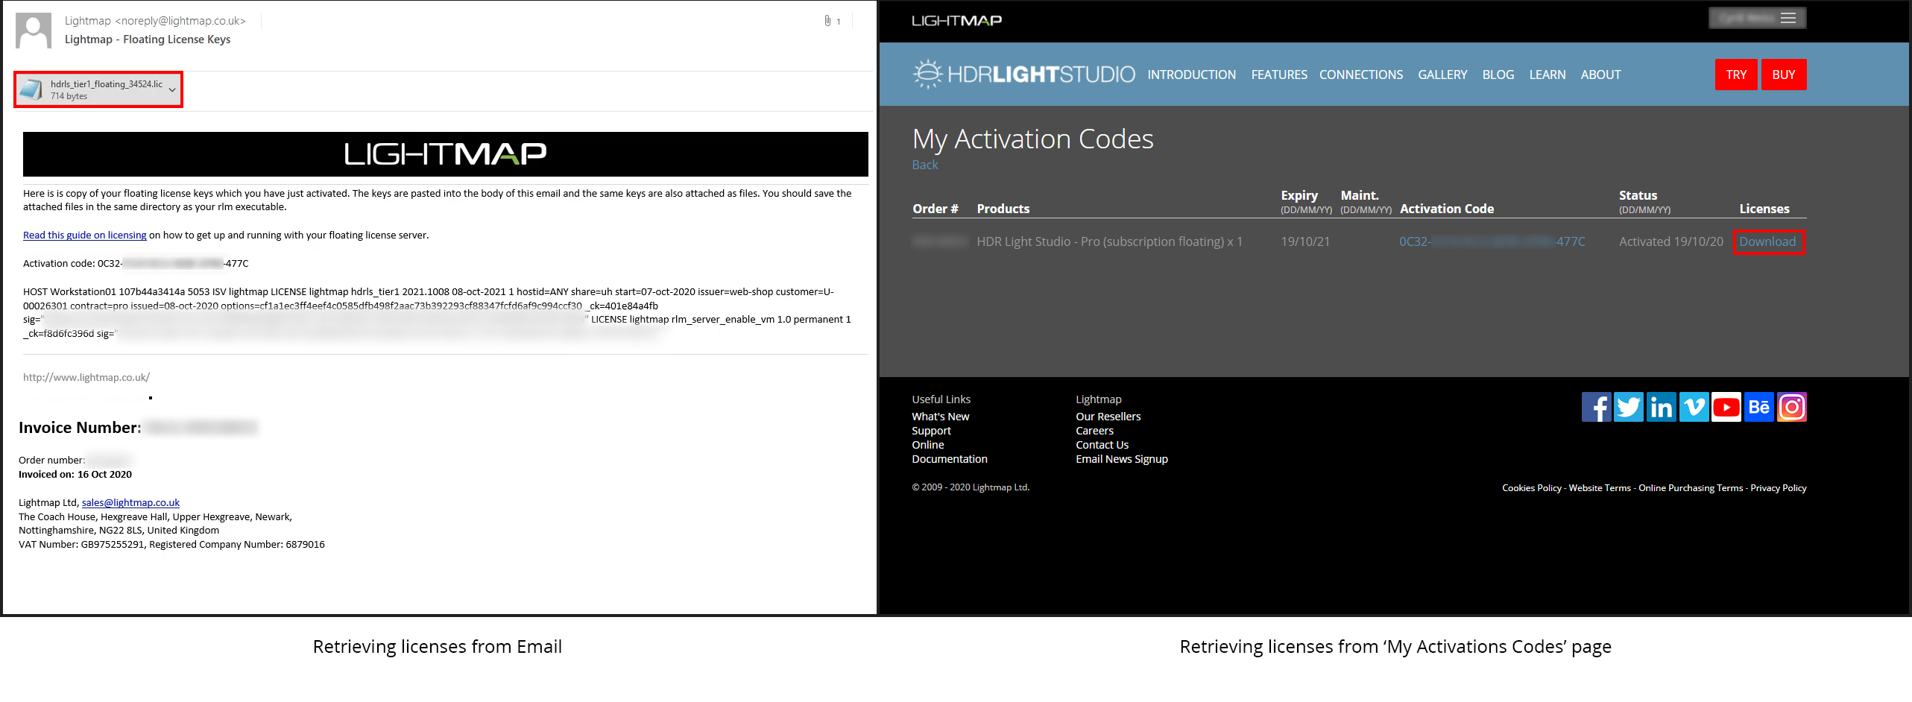This screenshot has height=702, width=1912.
Task: Open the Twitter social icon
Action: coord(1629,407)
